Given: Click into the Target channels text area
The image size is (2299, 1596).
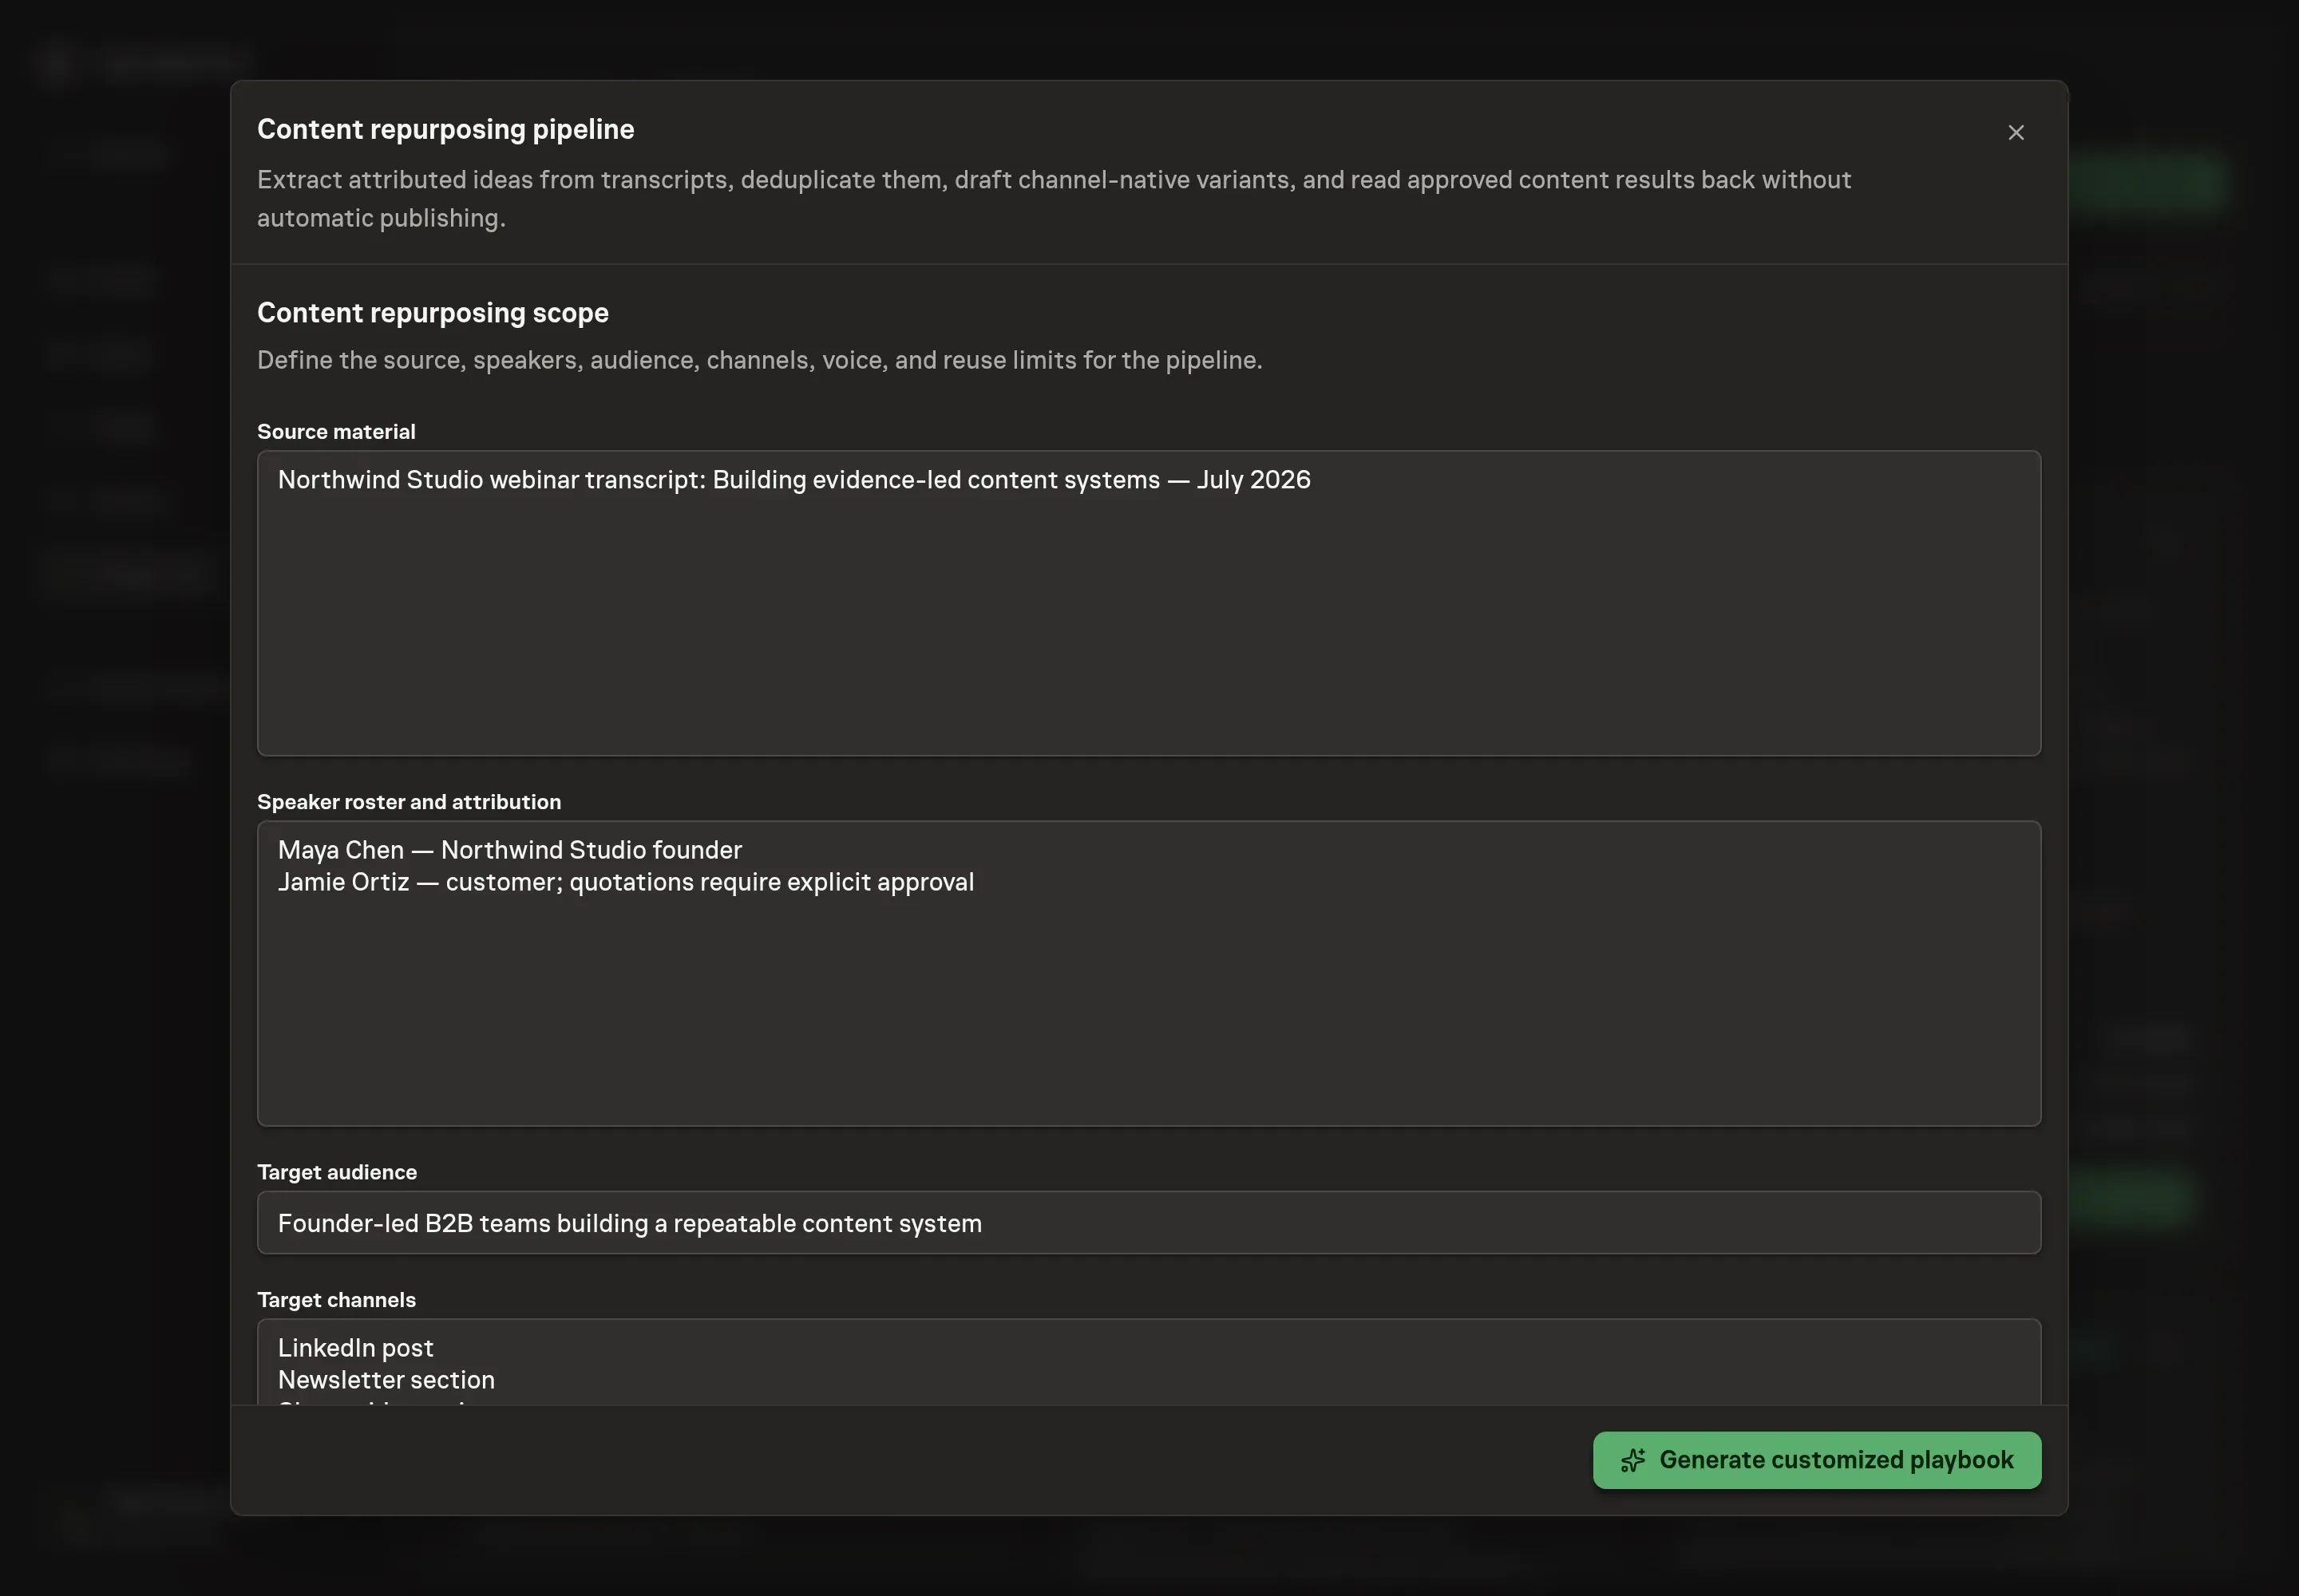Looking at the screenshot, I should click(1149, 1362).
